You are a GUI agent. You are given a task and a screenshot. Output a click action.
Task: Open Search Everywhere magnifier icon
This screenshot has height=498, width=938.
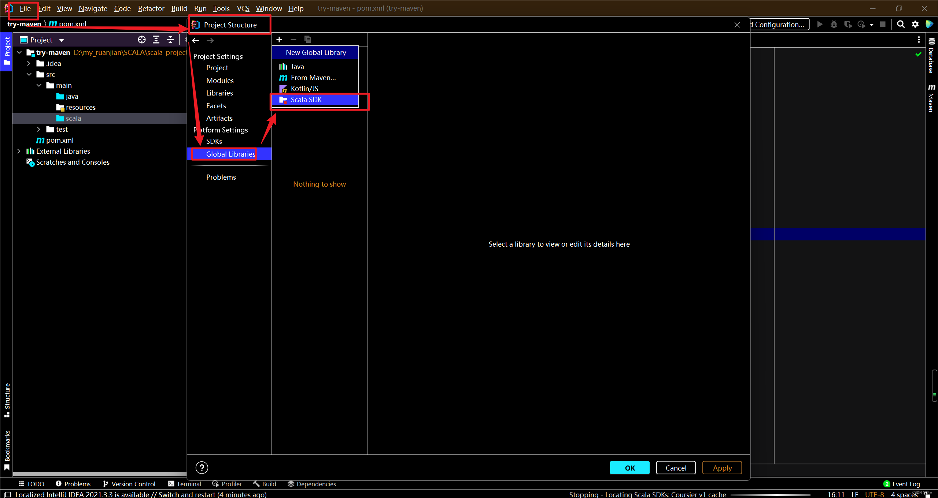click(901, 25)
